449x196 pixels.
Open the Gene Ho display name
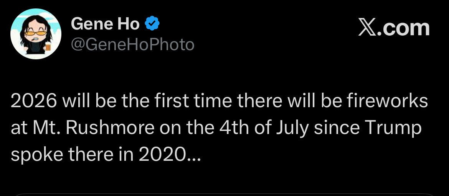[105, 24]
